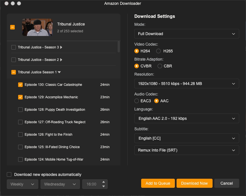Check Episode 124: Mobile Home Tug-of-War
This screenshot has width=246, height=196.
point(20,159)
